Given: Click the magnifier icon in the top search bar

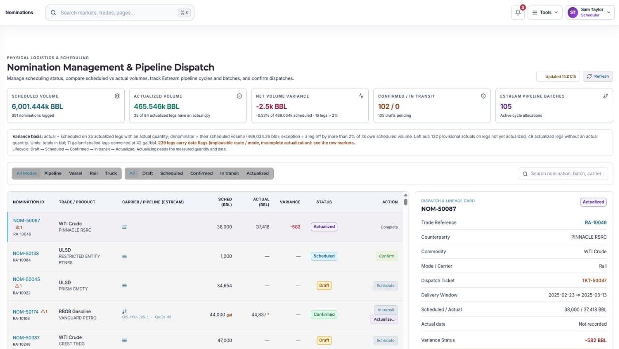Looking at the screenshot, I should click(x=53, y=13).
